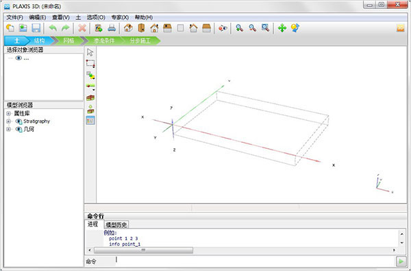
Task: Open the 编辑(E) menu
Action: point(38,17)
